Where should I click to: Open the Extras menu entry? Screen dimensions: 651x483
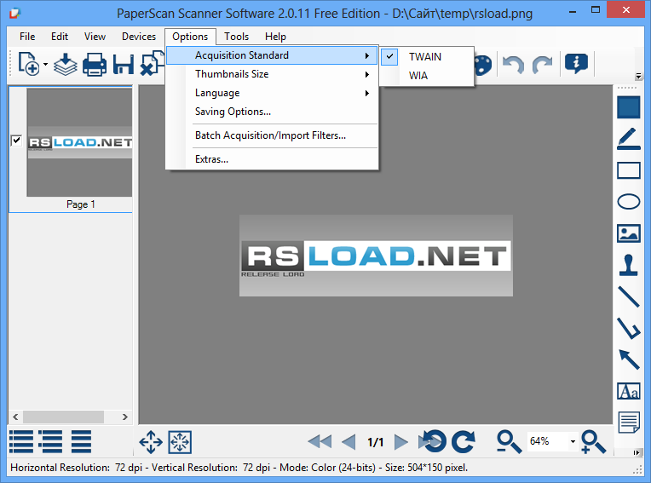click(x=272, y=159)
